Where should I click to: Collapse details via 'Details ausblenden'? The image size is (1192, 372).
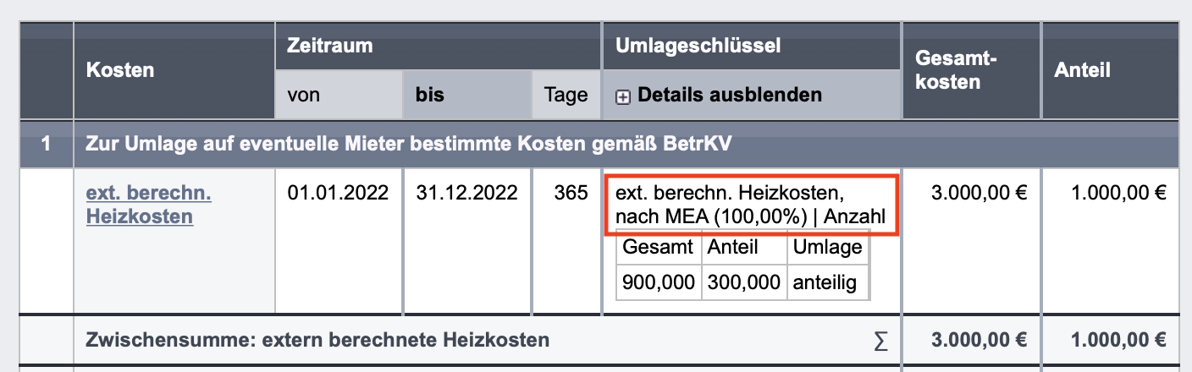coord(729,95)
